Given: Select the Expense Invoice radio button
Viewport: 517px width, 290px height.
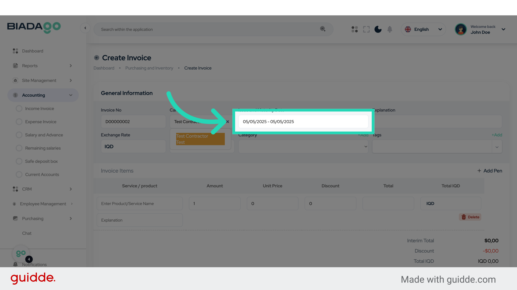Looking at the screenshot, I should point(19,122).
